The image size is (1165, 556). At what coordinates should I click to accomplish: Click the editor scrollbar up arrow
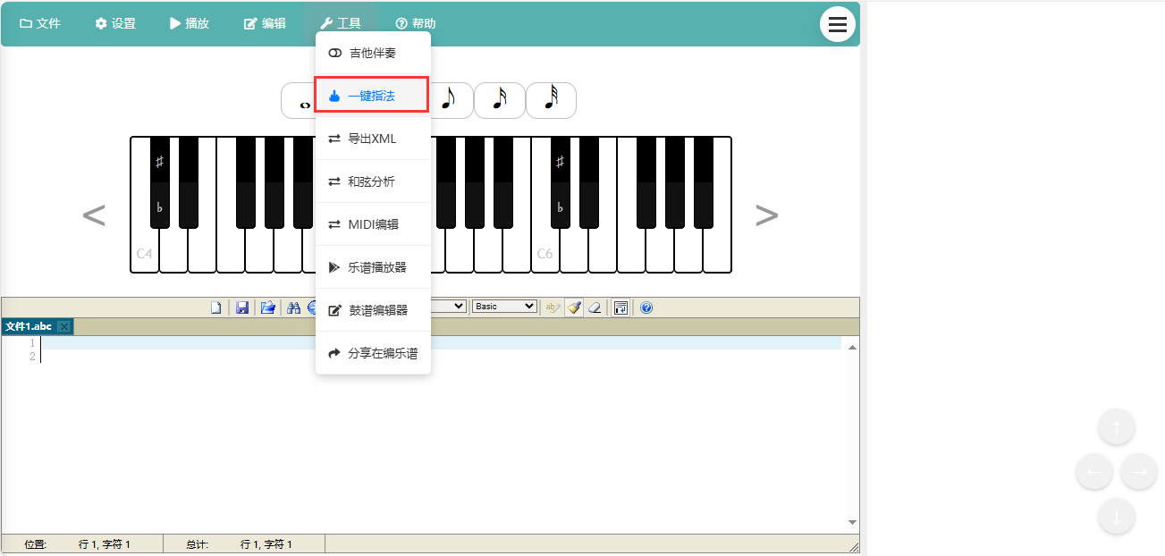click(x=853, y=346)
